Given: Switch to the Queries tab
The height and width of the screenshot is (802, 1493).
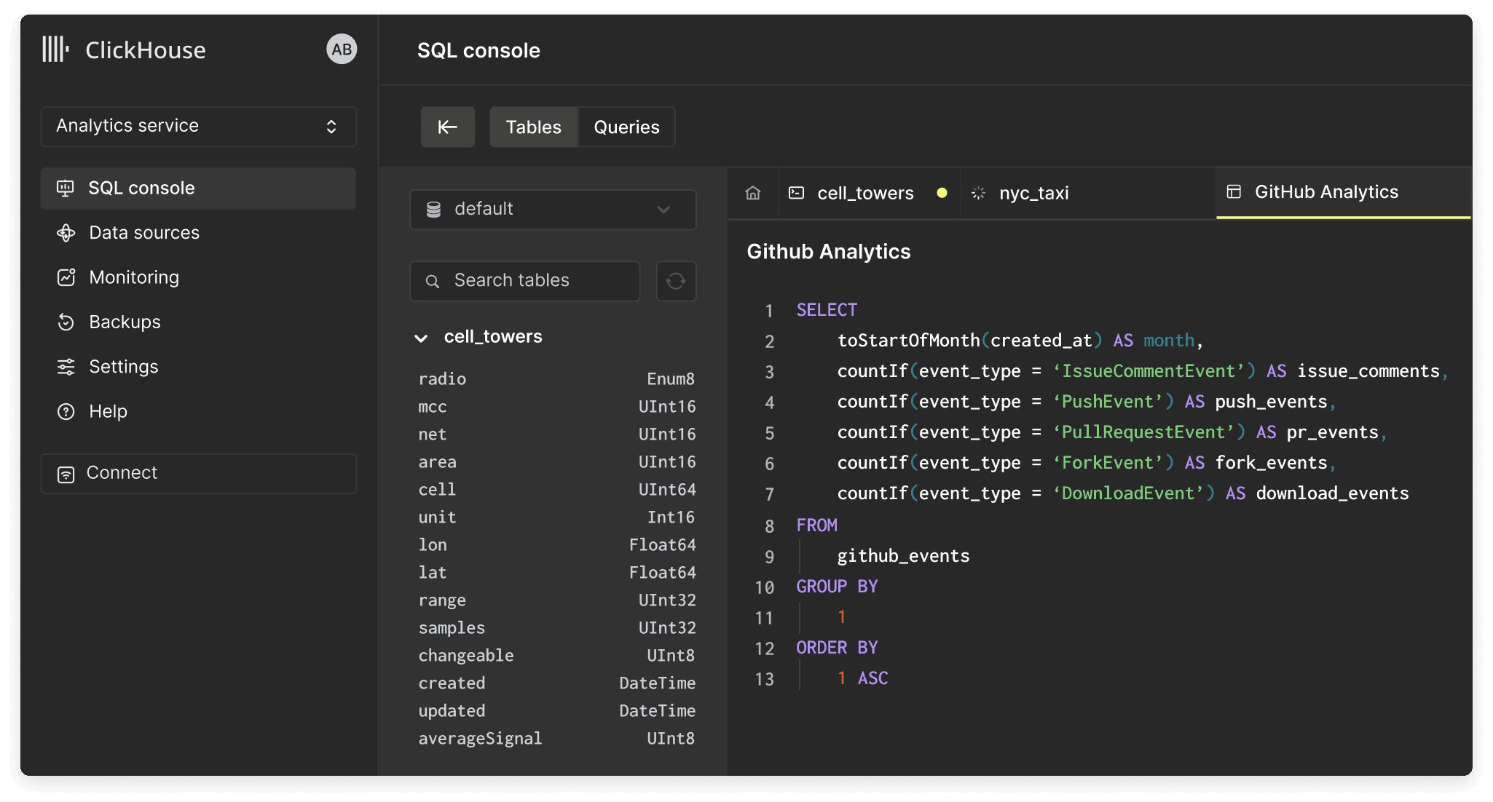Looking at the screenshot, I should (626, 127).
